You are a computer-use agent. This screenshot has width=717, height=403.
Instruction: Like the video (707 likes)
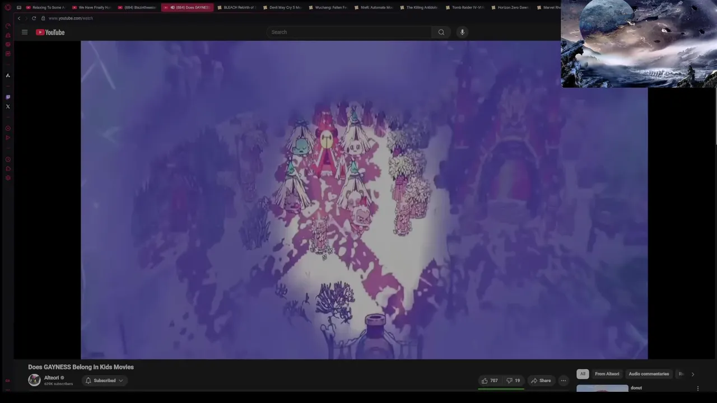pyautogui.click(x=490, y=381)
